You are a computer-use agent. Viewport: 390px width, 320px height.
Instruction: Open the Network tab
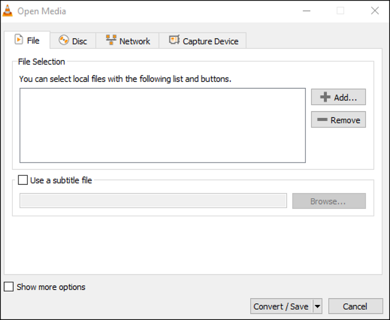point(128,41)
